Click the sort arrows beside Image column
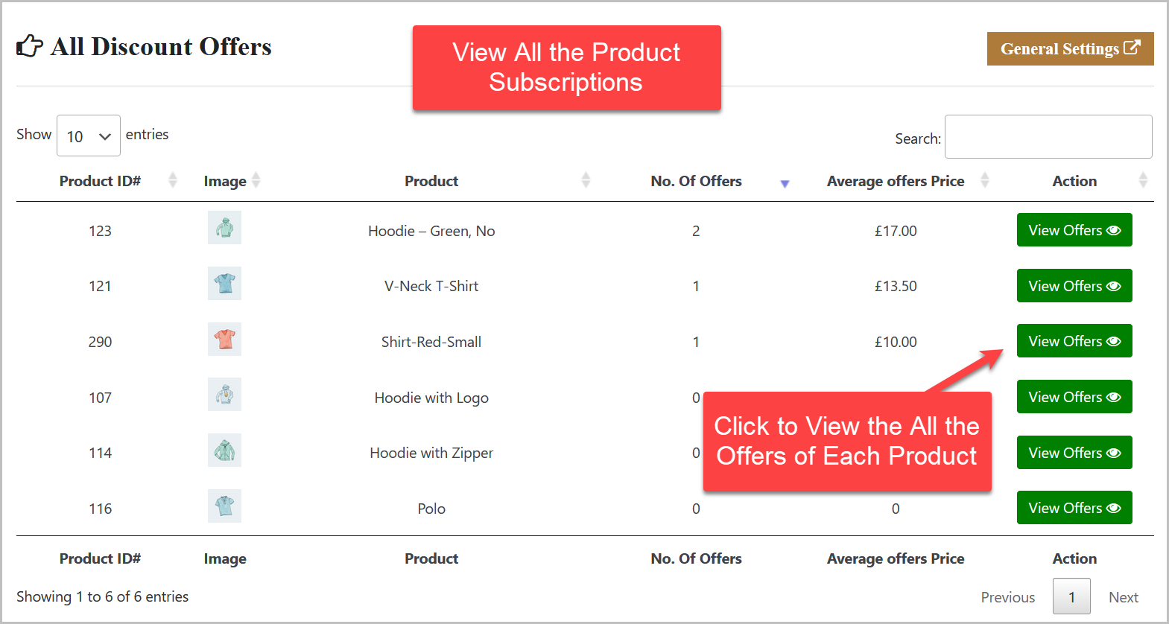 [256, 180]
